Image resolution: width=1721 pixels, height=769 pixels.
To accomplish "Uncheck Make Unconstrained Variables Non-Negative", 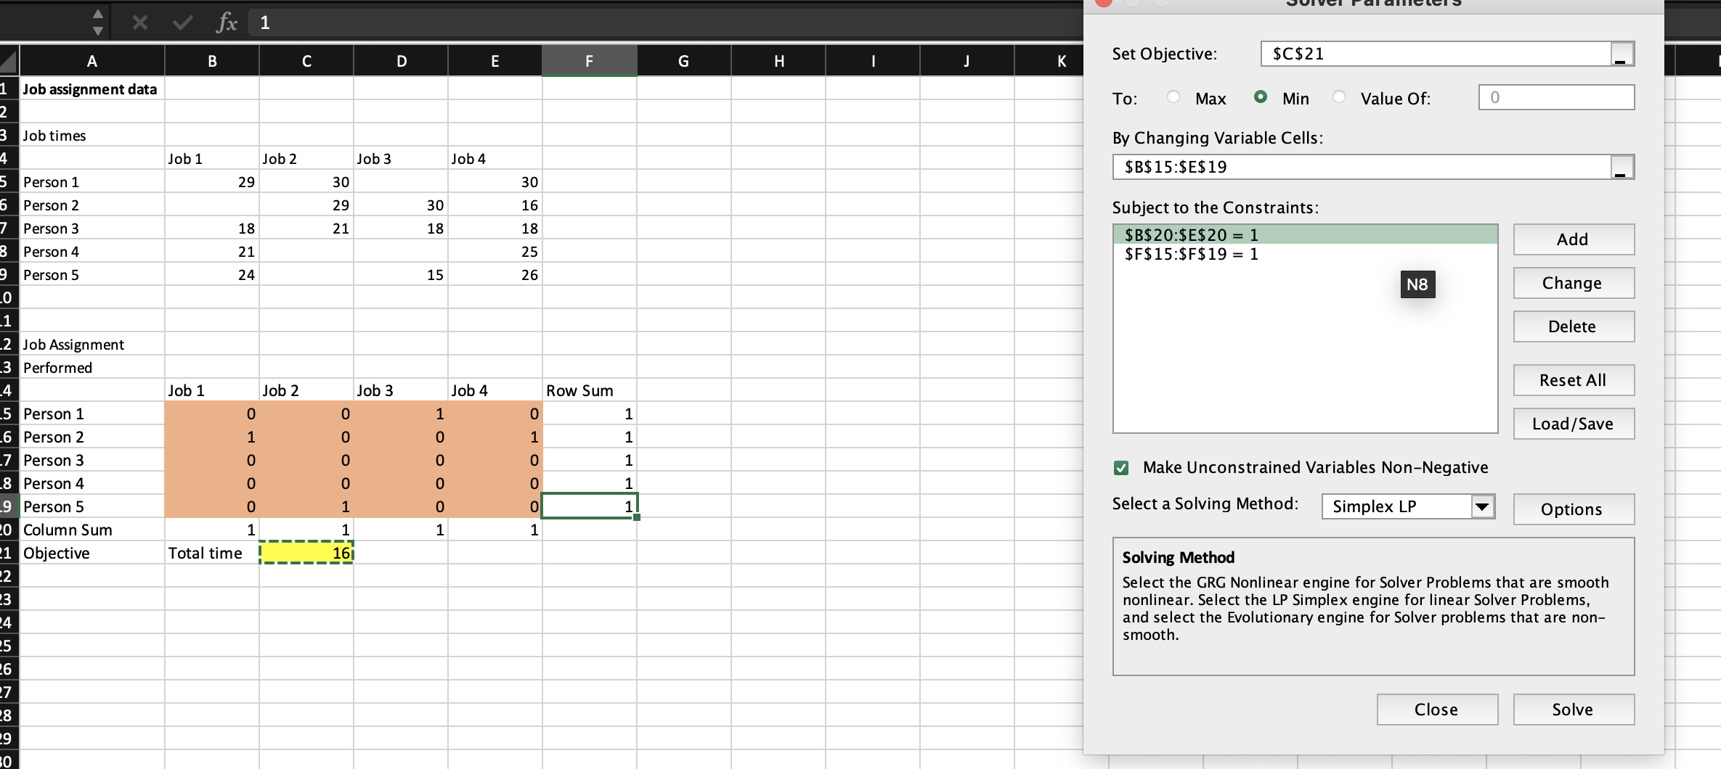I will pos(1121,468).
